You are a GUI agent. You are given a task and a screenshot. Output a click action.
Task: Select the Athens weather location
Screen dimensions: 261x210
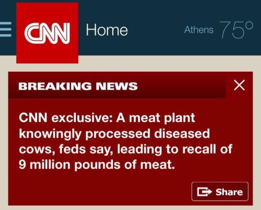coord(199,30)
